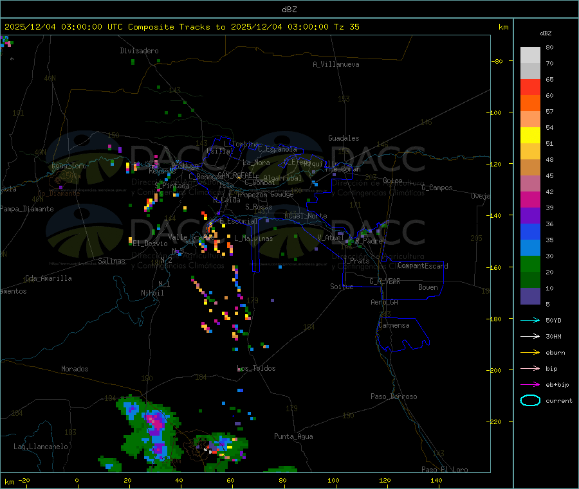Click the Morados map label
Image resolution: width=579 pixels, height=489 pixels.
click(x=75, y=369)
